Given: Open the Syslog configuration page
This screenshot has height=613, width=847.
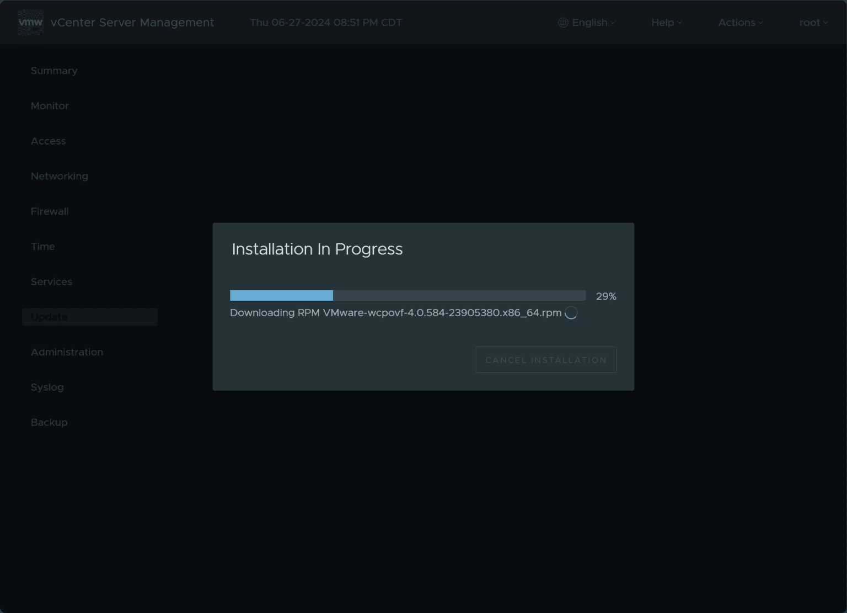Looking at the screenshot, I should (47, 387).
